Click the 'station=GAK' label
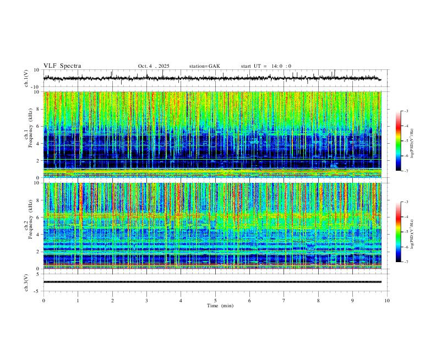The width and height of the screenshot is (436, 337). pos(204,66)
